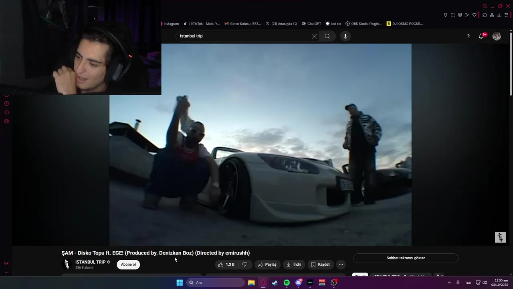Click the Kaydet save button
513x289 pixels.
321,265
